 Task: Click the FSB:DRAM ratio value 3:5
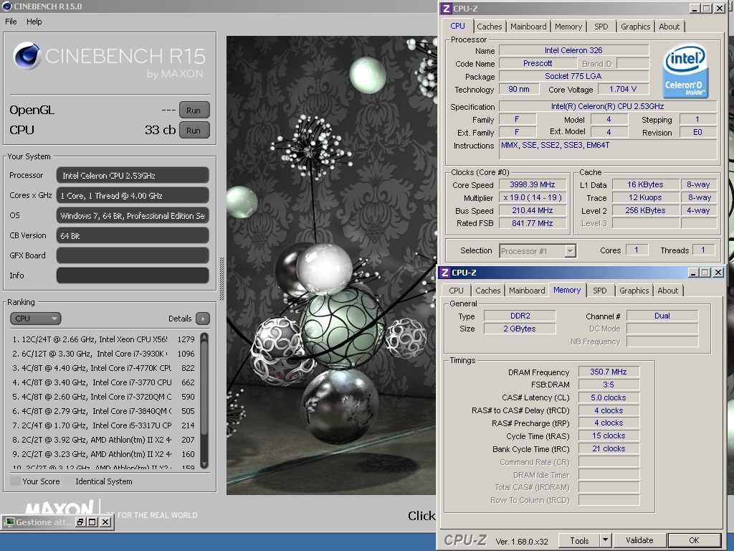pos(608,385)
